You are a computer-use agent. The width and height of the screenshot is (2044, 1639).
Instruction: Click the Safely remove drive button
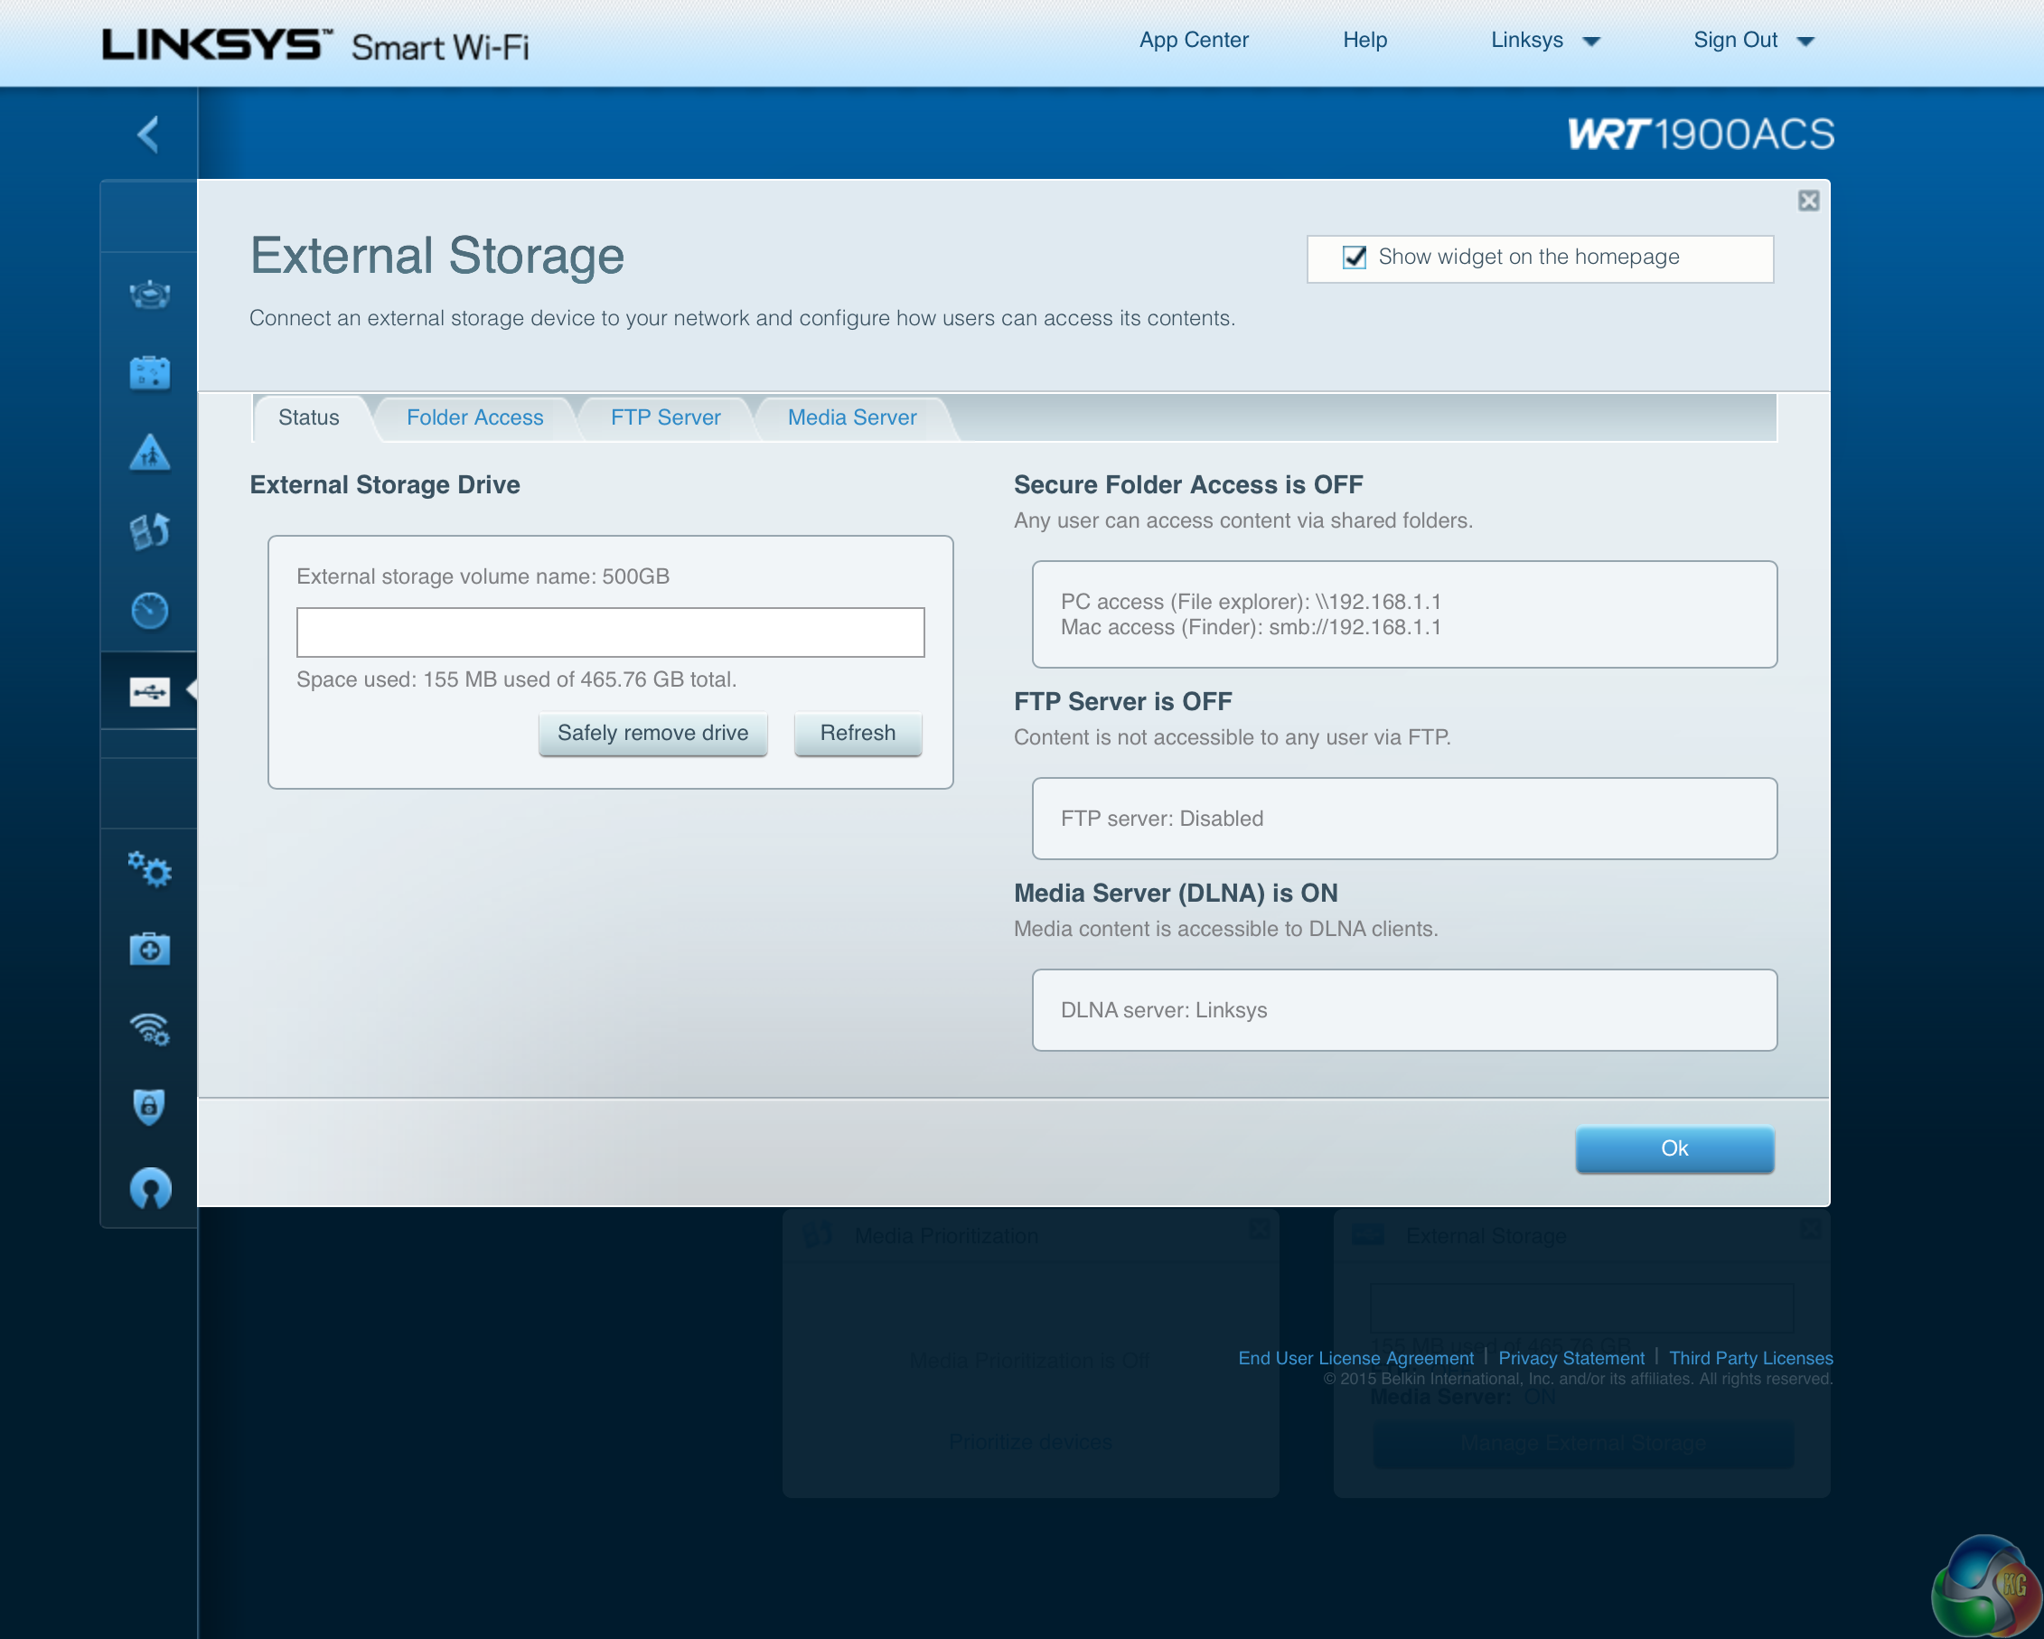click(x=652, y=734)
